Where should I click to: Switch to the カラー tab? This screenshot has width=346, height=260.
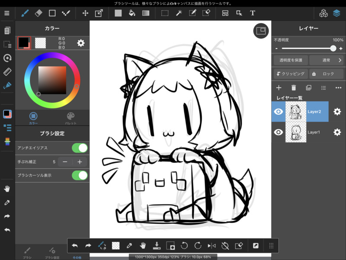(x=33, y=118)
